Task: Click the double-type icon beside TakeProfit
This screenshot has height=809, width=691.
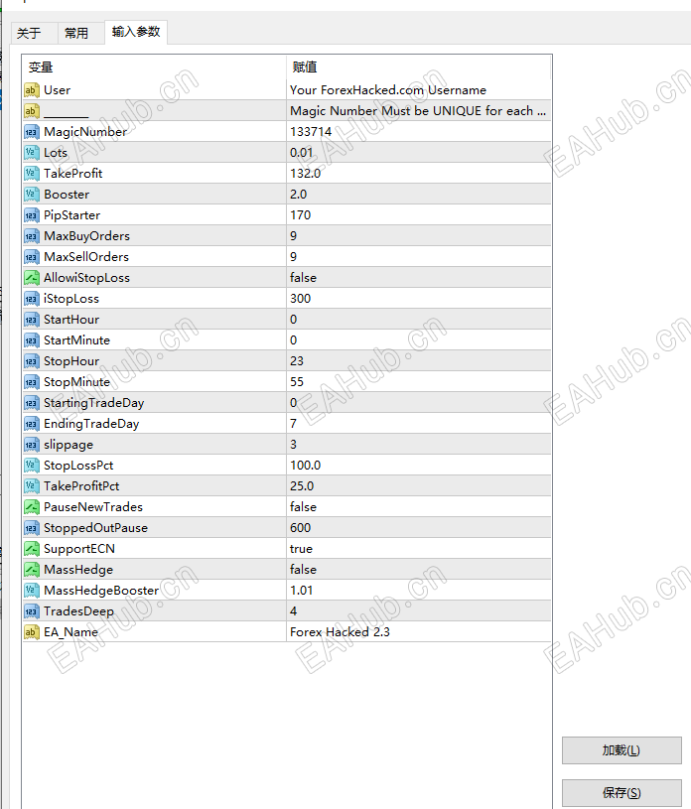Action: (x=32, y=174)
